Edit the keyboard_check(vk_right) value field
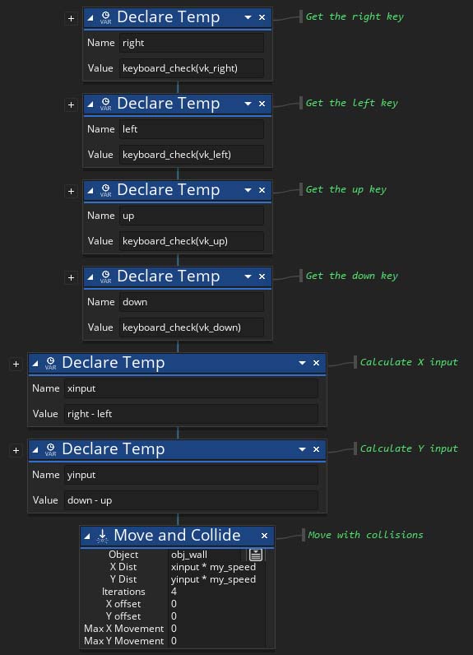Screen dimensions: 473x655 192,68
